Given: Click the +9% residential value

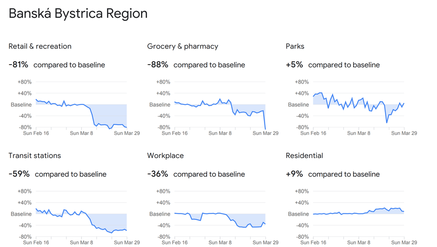Looking at the screenshot, I should click(x=294, y=174).
